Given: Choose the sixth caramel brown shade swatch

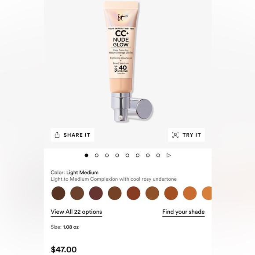Looking at the screenshot, I should [x=152, y=193].
